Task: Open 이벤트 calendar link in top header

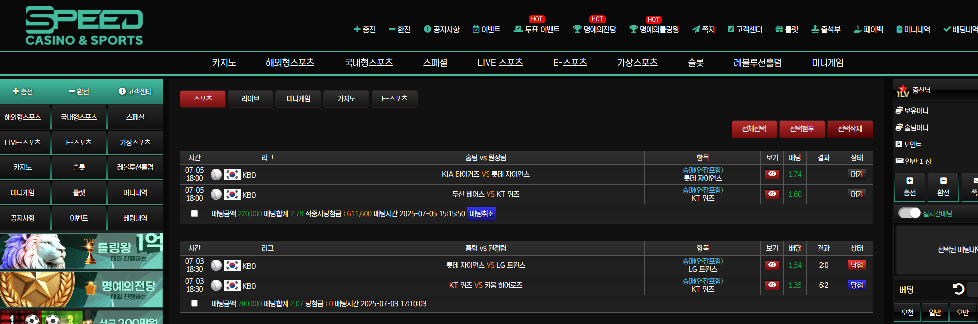Action: (x=487, y=29)
